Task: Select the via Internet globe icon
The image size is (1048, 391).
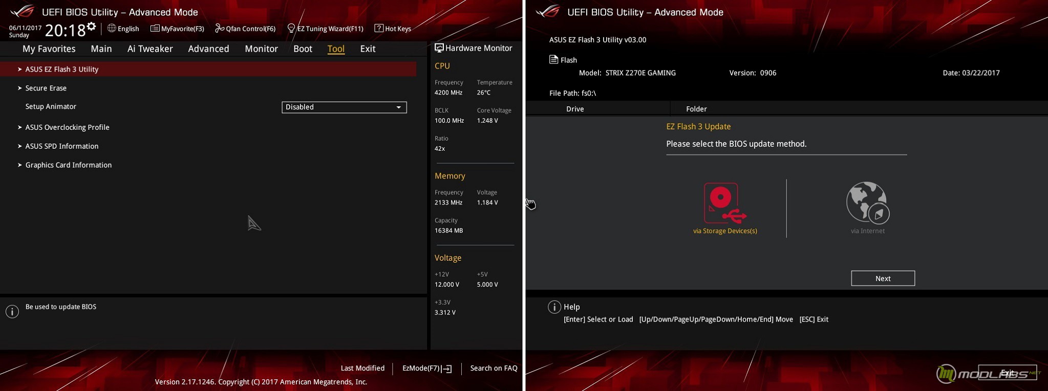Action: (x=868, y=202)
